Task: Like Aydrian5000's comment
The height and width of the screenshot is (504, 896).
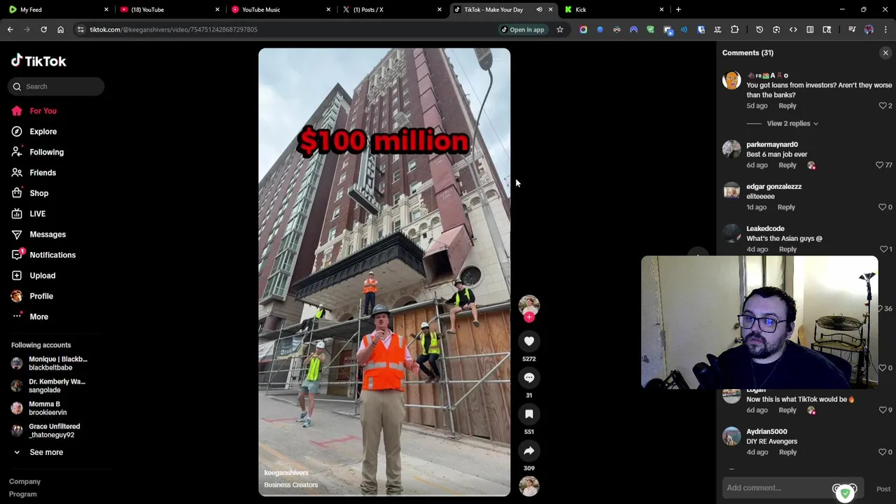Action: (883, 452)
